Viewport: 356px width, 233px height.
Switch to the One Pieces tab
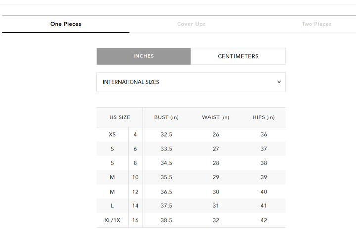[x=66, y=24]
